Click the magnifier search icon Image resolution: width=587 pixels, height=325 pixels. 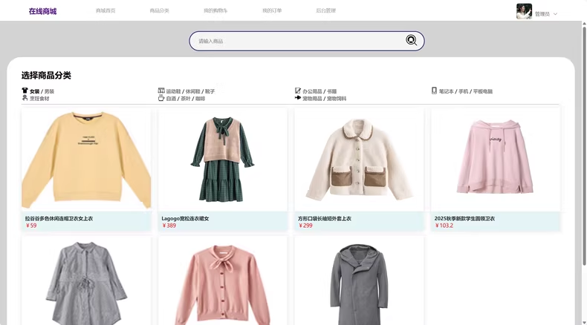coord(411,40)
